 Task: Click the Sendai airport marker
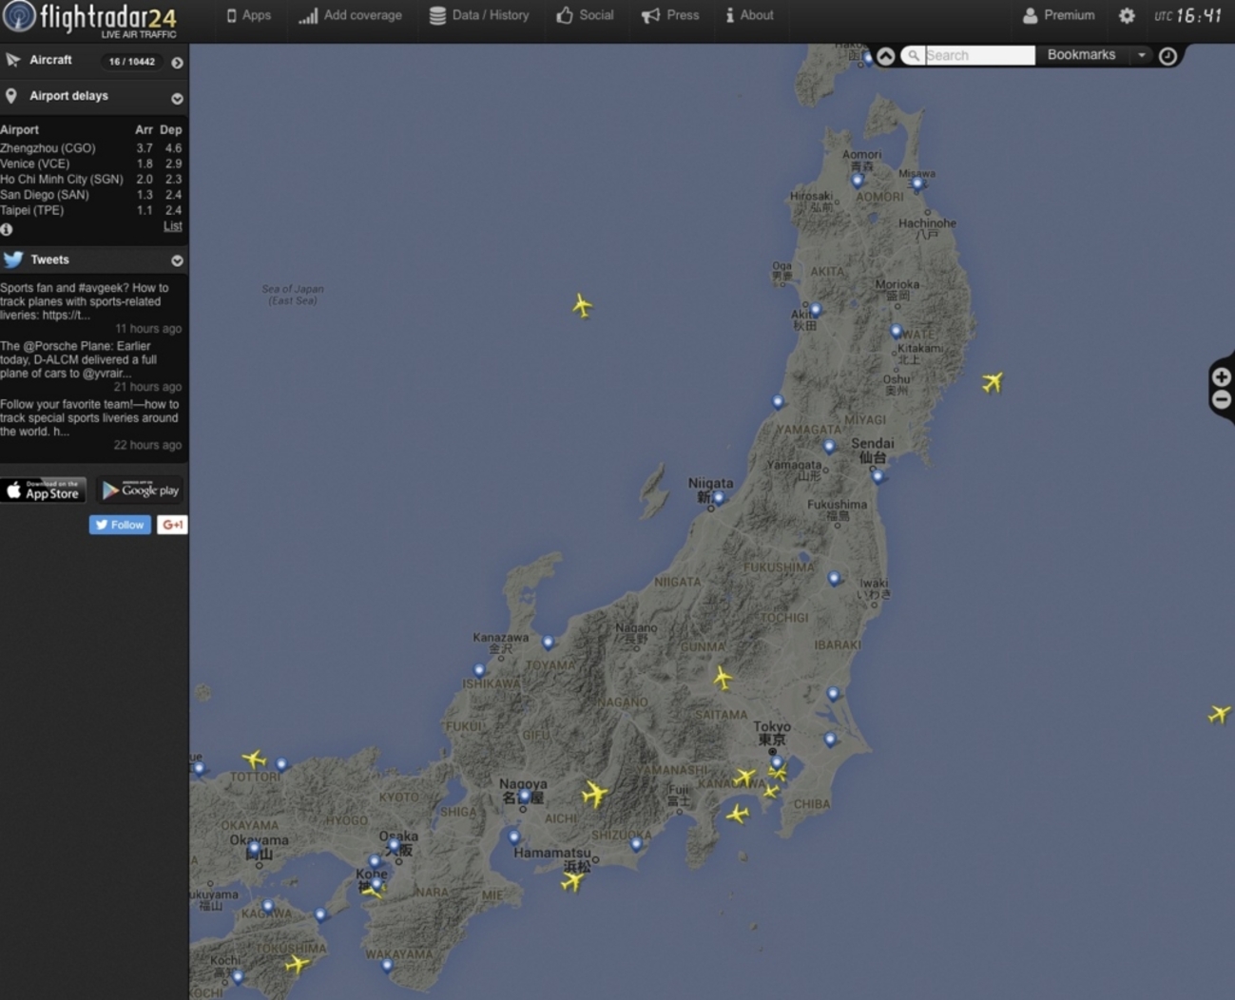[878, 475]
